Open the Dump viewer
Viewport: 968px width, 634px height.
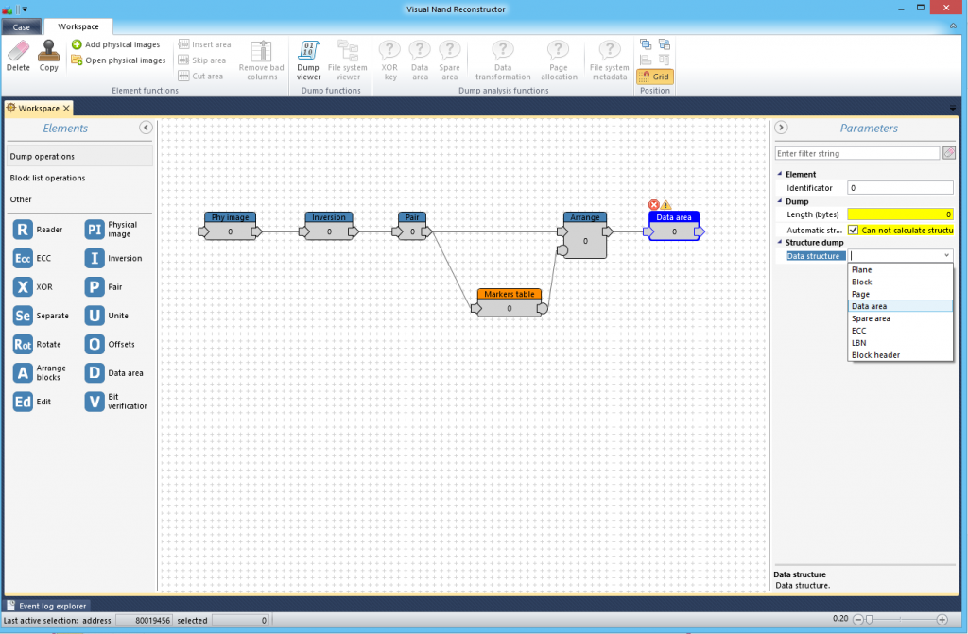(308, 60)
